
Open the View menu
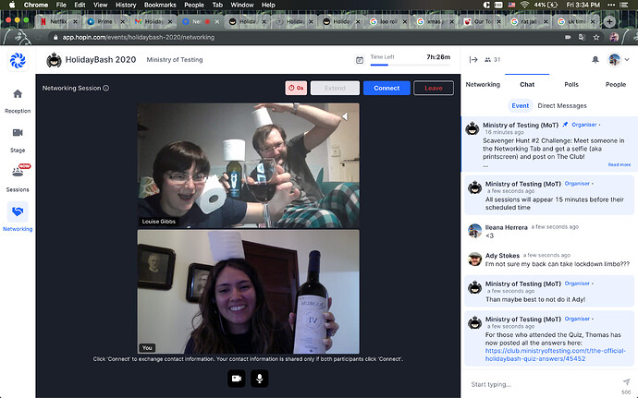click(100, 5)
